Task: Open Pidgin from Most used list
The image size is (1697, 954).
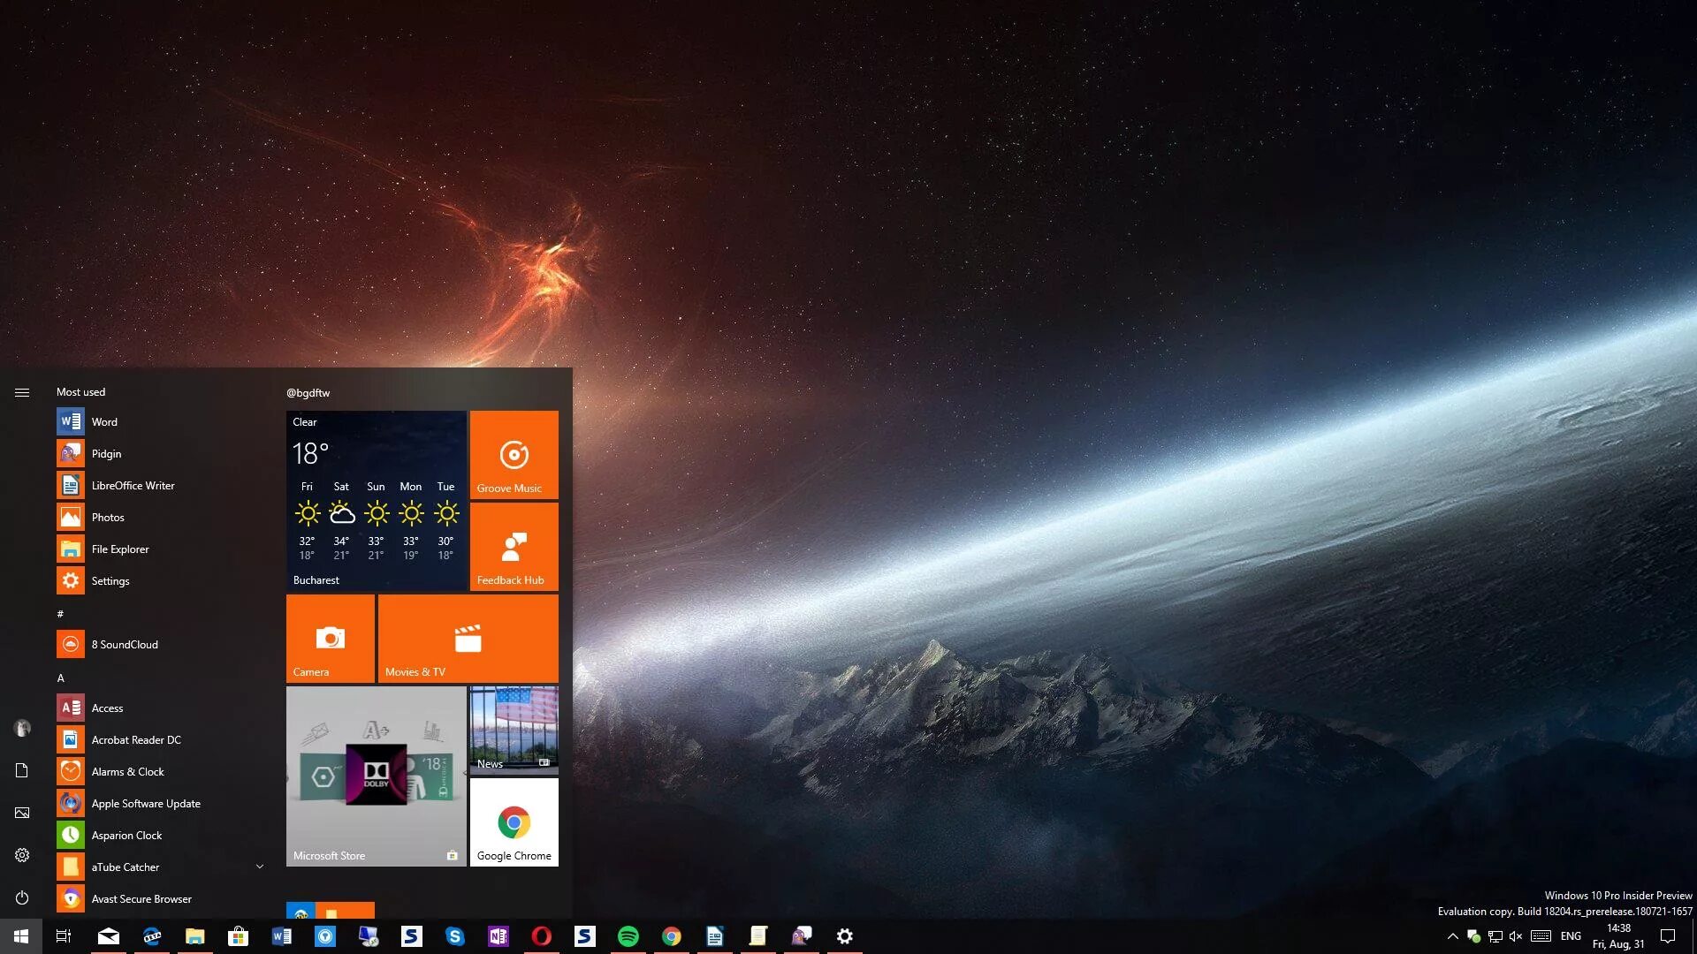Action: 106,454
